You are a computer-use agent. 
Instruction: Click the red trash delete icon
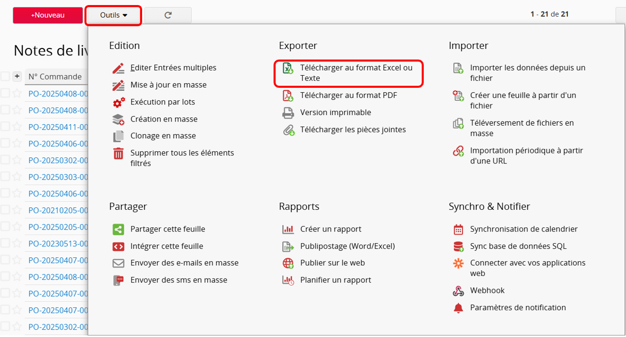118,153
